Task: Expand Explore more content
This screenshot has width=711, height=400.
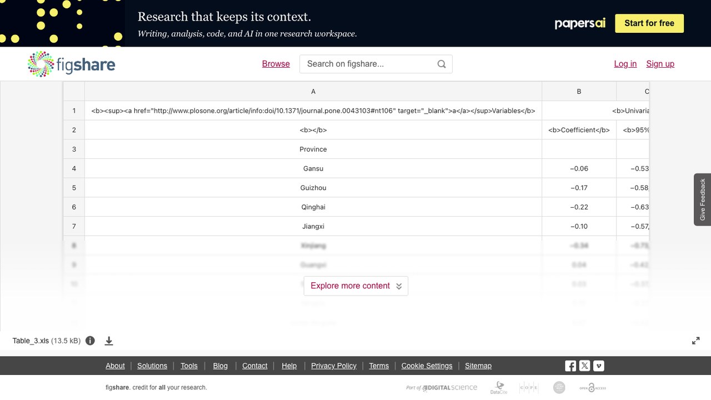Action: pyautogui.click(x=356, y=286)
